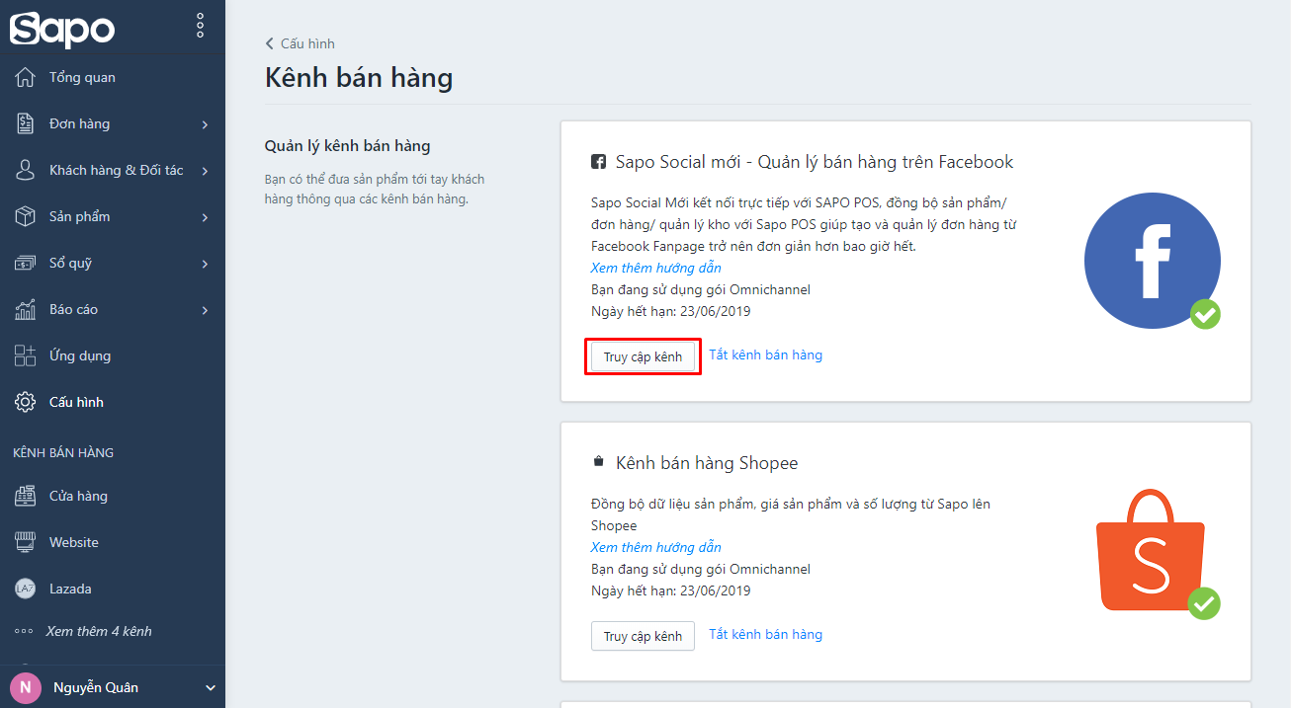Image resolution: width=1291 pixels, height=708 pixels.
Task: Click the ellipsis icon for more channels
Action: [24, 631]
